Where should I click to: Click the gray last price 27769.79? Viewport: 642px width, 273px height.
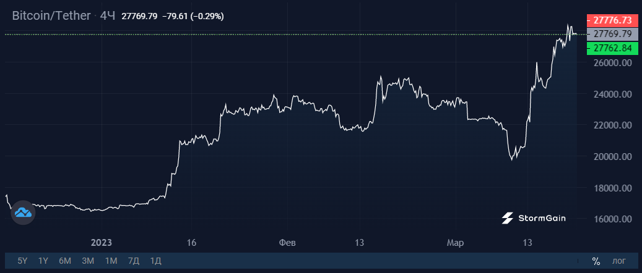[612, 33]
